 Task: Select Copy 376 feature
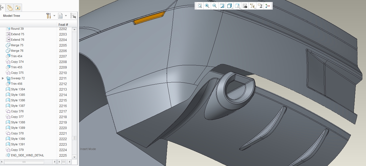click(17, 111)
